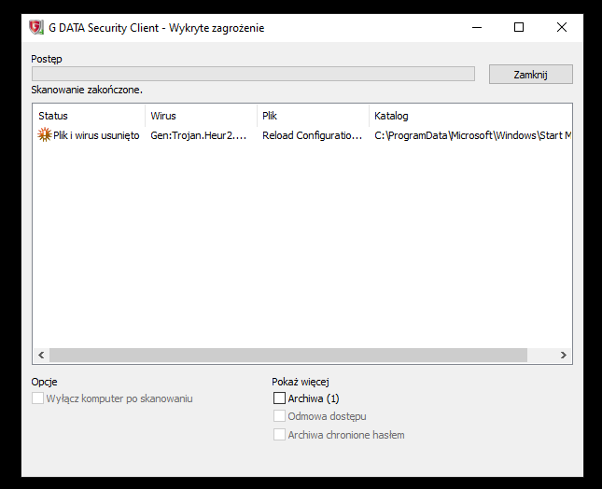Click the C:\ProgramData directory path cell
Image resolution: width=602 pixels, height=489 pixels.
[472, 135]
